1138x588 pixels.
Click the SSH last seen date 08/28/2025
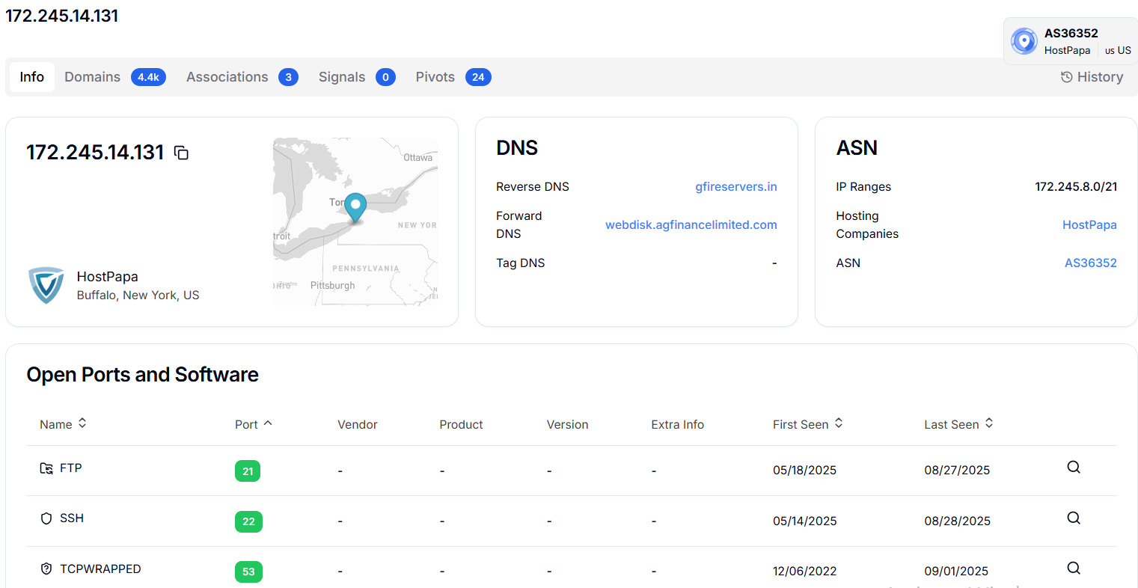click(958, 521)
